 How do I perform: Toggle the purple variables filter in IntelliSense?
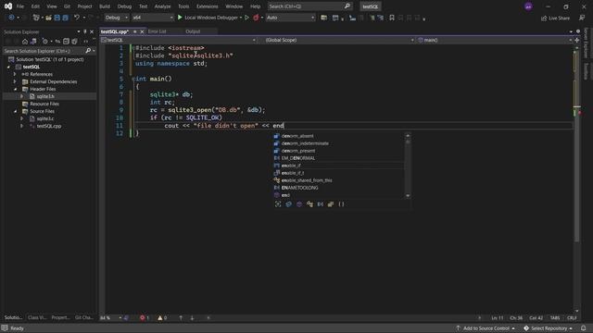[x=299, y=204]
